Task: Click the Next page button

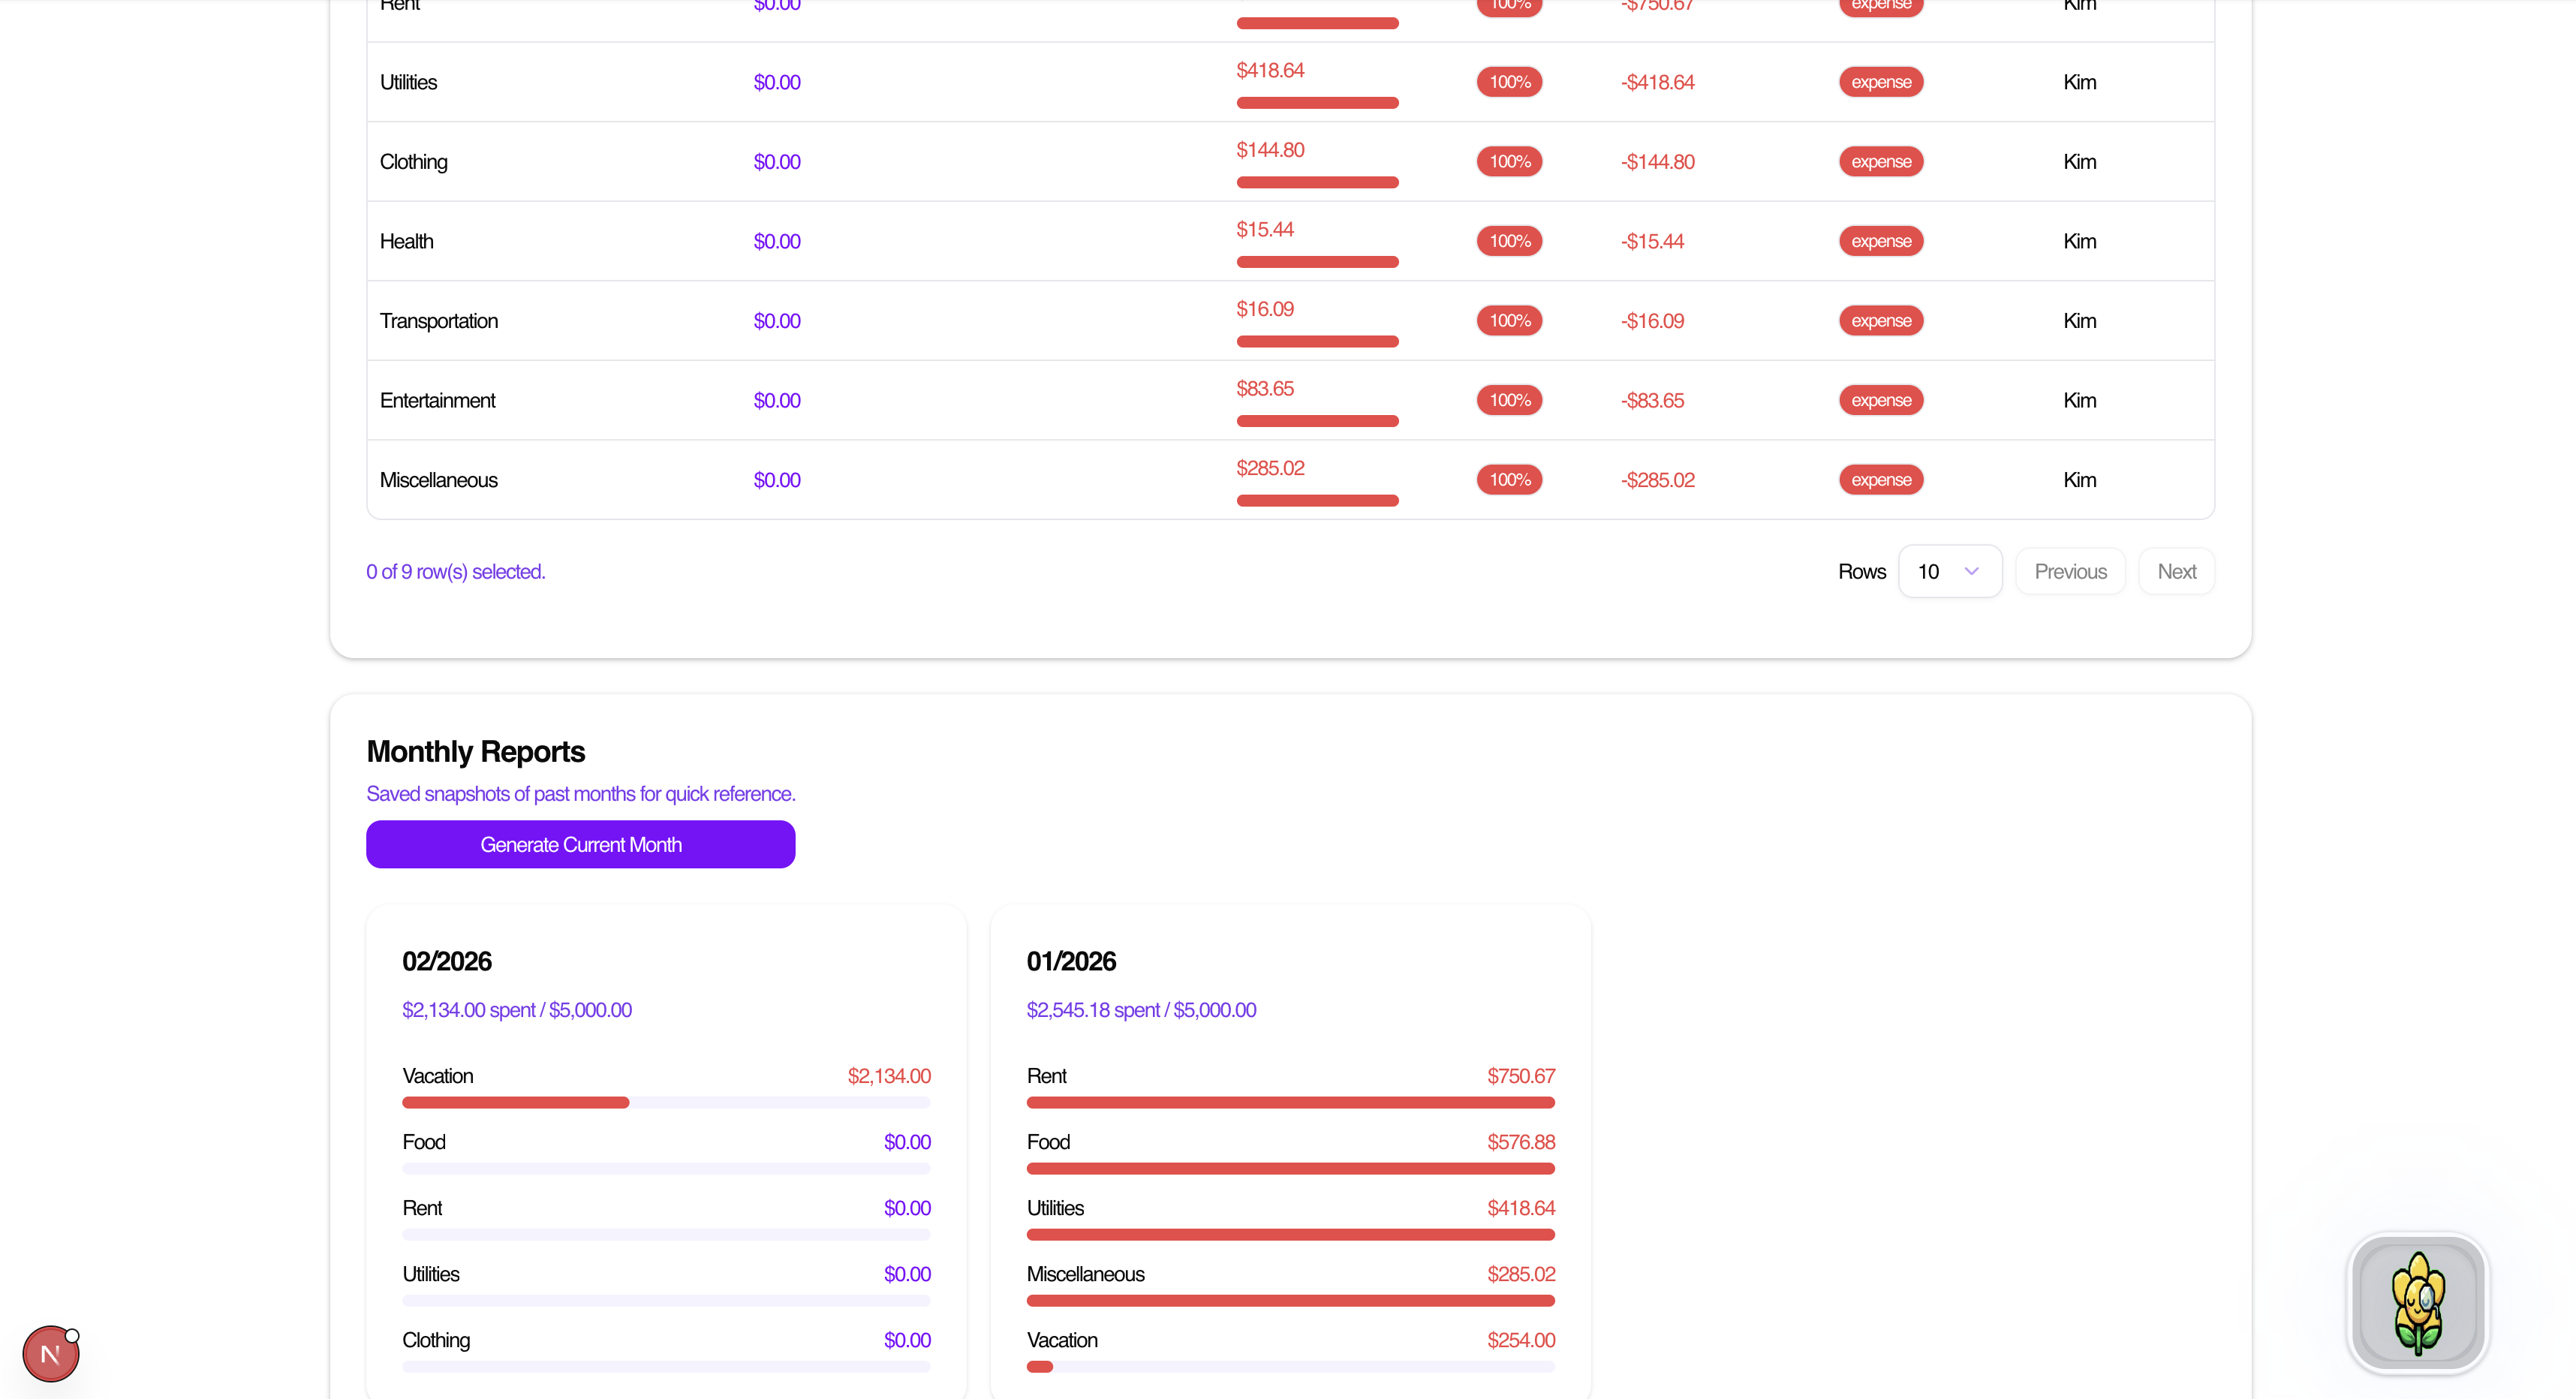Action: click(2176, 571)
